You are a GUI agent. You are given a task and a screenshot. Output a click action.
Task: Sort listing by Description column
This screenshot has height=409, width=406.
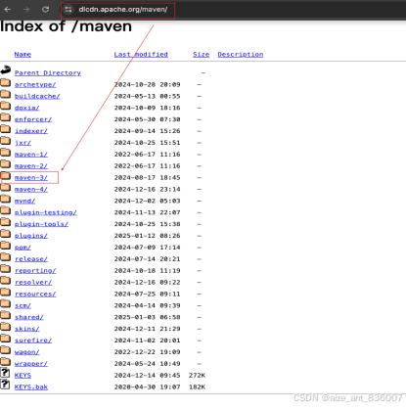(241, 55)
